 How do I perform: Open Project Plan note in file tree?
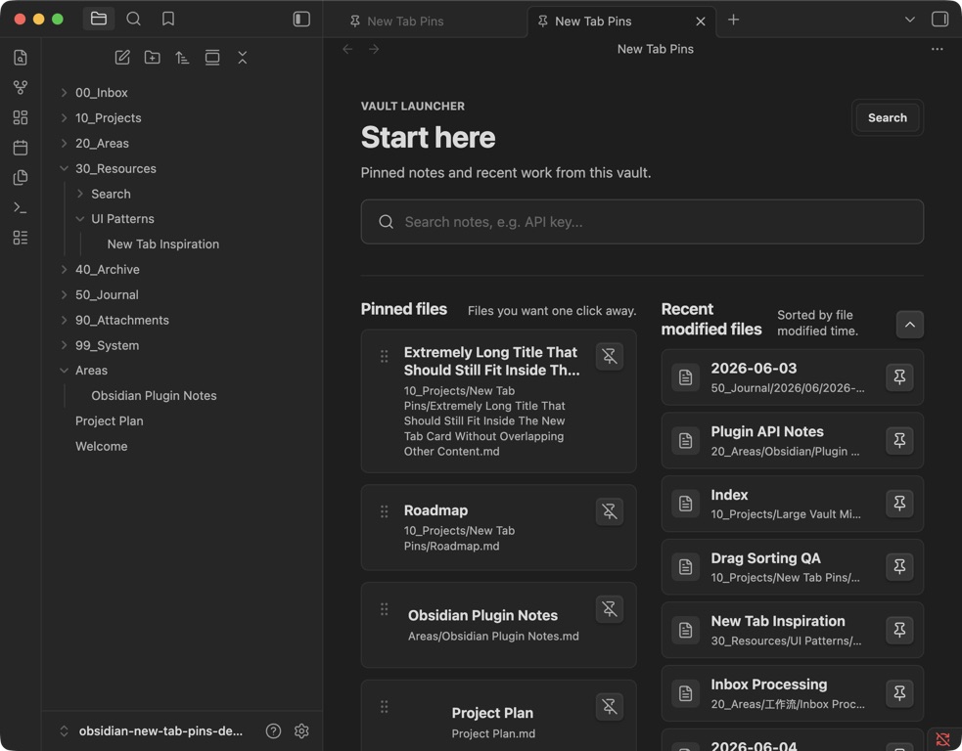point(110,421)
